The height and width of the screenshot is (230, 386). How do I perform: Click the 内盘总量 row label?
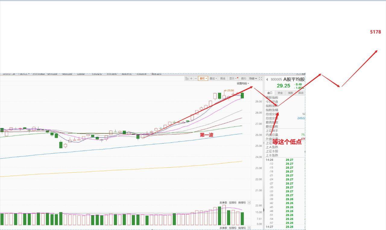(x=272, y=135)
